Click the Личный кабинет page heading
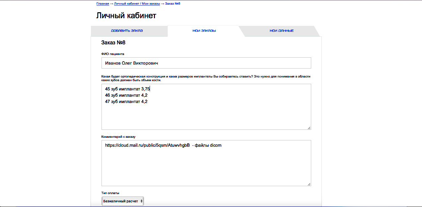Image resolution: width=422 pixels, height=207 pixels. click(x=126, y=16)
